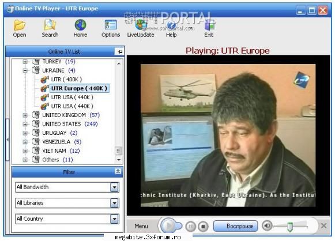Select the last UTR USA ( 440K ) channel
This screenshot has width=335, height=241.
[72, 106]
